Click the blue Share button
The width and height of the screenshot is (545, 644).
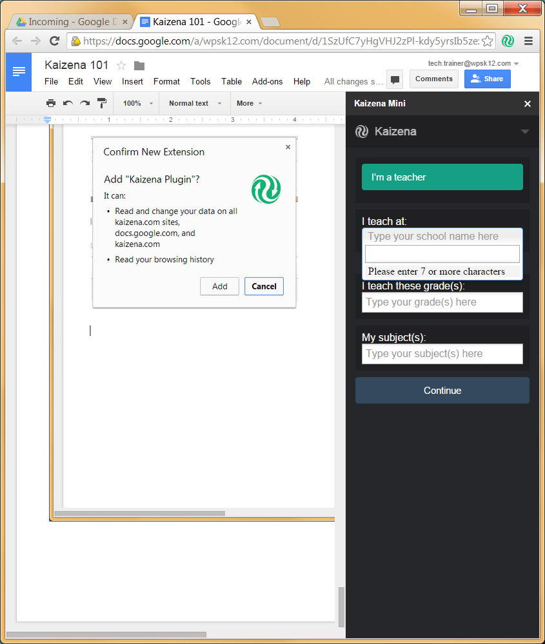488,79
